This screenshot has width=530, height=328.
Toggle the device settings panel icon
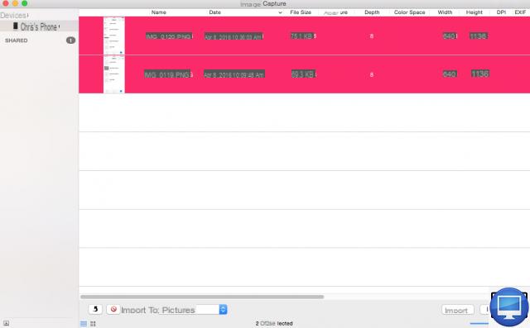6,323
